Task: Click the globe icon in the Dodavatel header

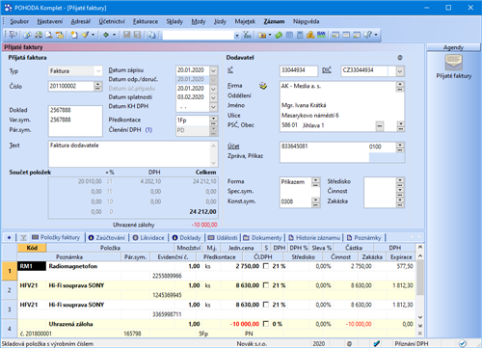Action: [x=400, y=58]
